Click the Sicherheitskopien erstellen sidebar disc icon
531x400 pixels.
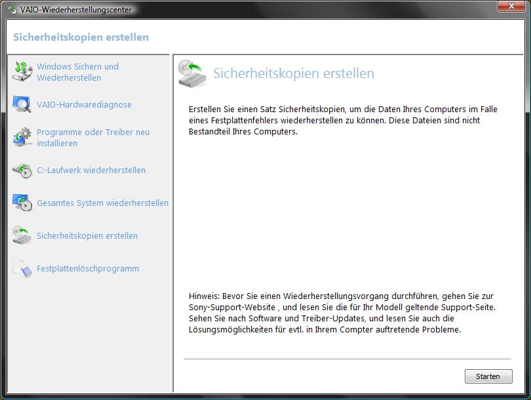point(22,236)
